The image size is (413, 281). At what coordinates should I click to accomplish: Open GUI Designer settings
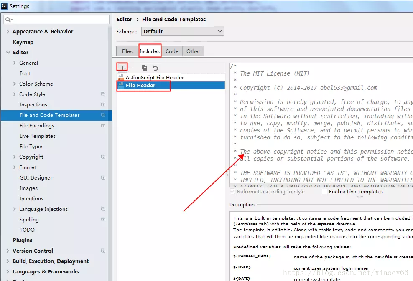point(36,178)
